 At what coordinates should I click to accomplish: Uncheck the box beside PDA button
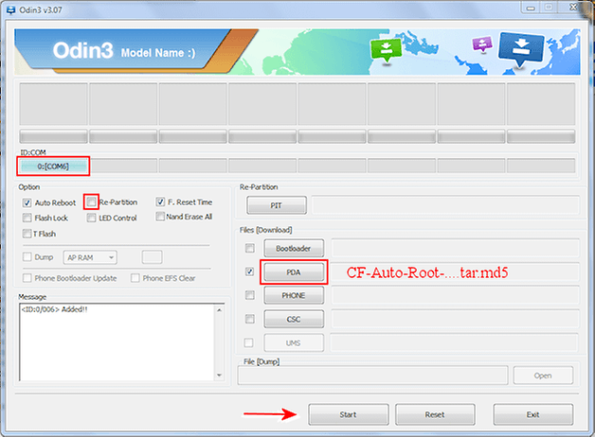[x=250, y=271]
